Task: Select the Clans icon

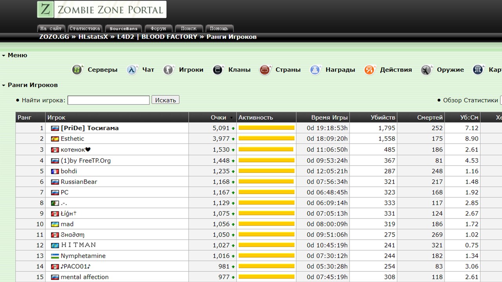Action: tap(218, 70)
